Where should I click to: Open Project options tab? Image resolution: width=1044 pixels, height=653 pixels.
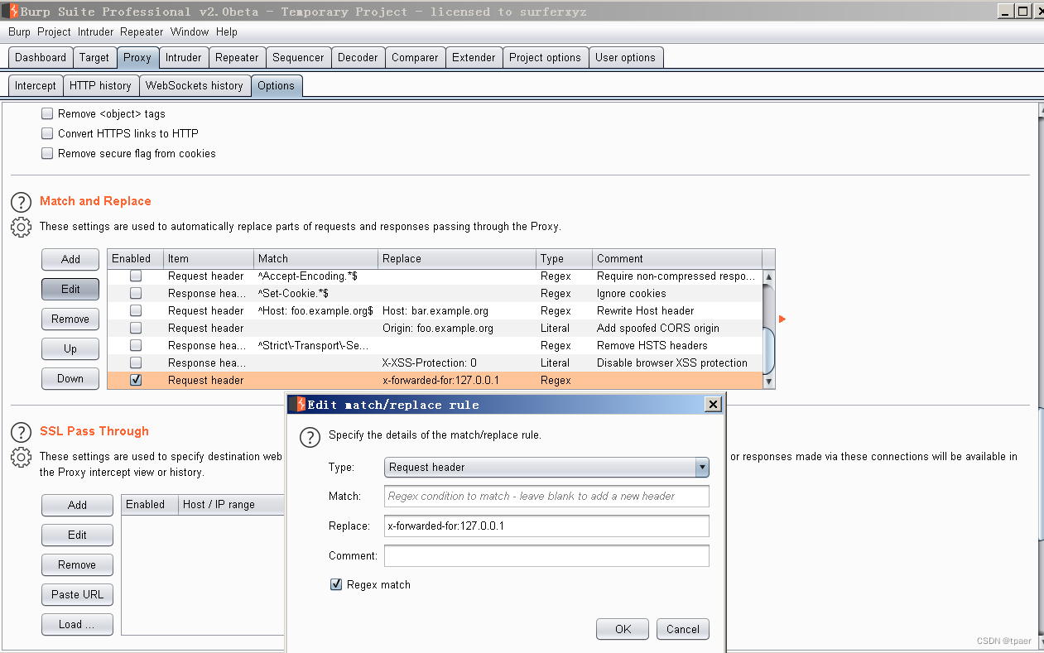coord(545,58)
